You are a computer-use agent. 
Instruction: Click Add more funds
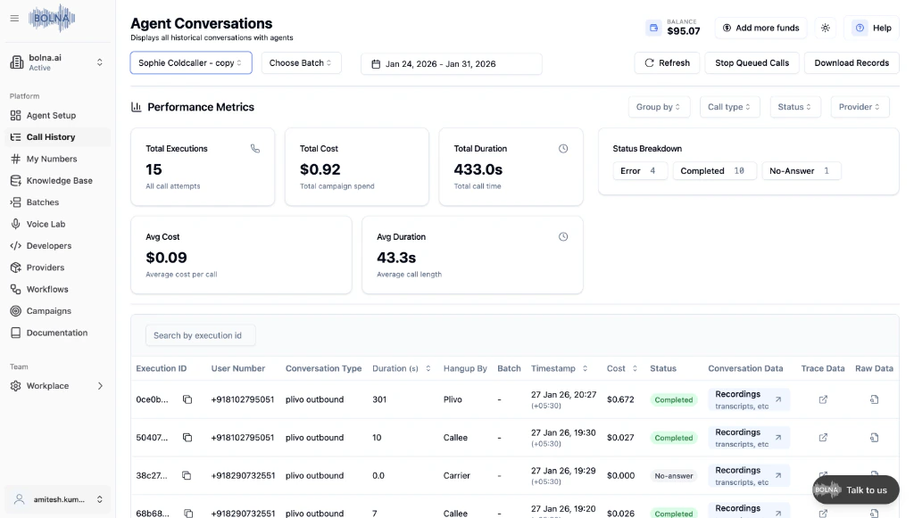760,28
